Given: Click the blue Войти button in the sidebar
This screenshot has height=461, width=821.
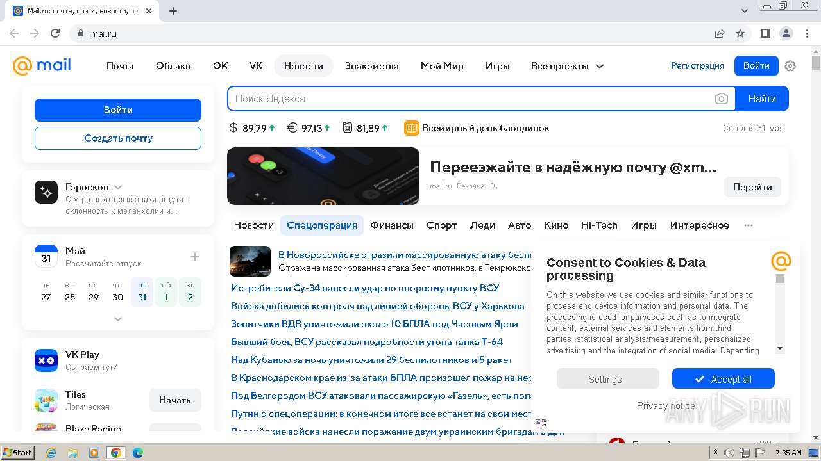Looking at the screenshot, I should point(118,110).
